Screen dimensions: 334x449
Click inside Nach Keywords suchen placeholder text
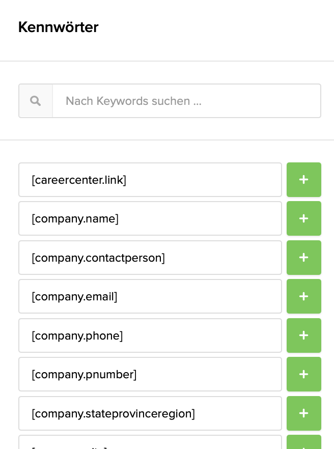[x=133, y=101]
